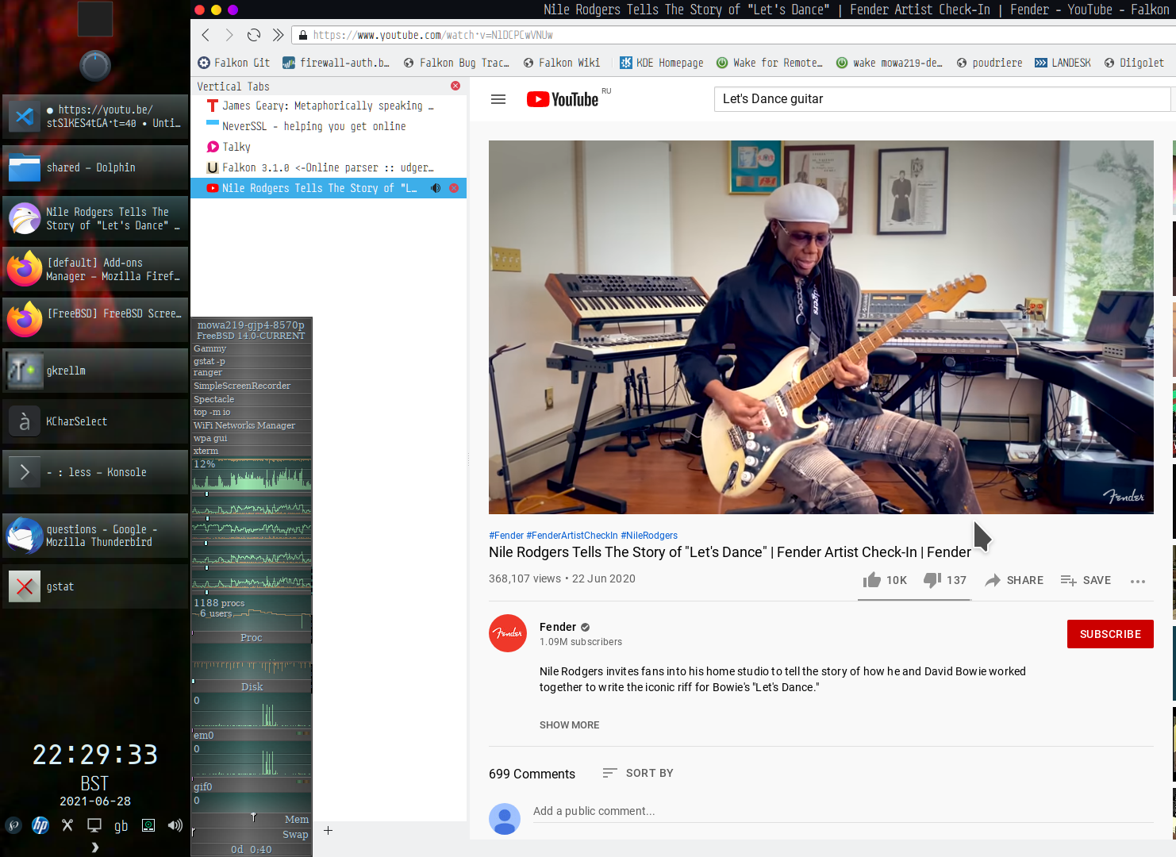
Task: Open a new tab with plus icon
Action: coord(328,831)
